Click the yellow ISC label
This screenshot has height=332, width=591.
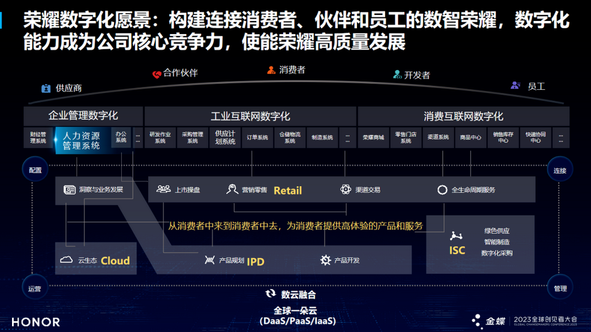(x=457, y=250)
